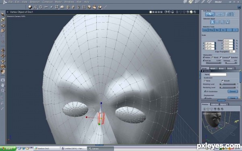Click the third Edit Mode button
The image size is (242, 151).
230,14
